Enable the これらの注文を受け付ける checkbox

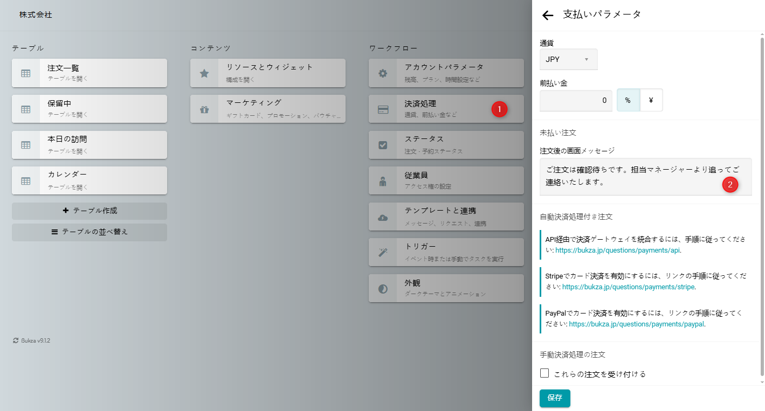click(545, 373)
